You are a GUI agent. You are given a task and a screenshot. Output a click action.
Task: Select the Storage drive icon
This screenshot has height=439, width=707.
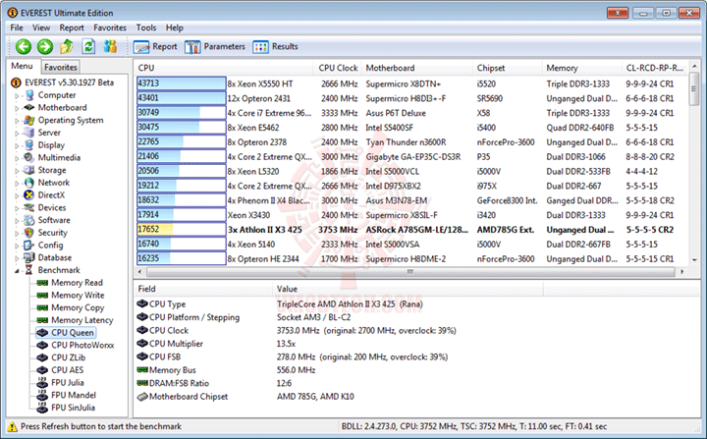[x=29, y=170]
